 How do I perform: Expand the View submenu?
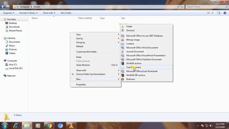click(96, 35)
